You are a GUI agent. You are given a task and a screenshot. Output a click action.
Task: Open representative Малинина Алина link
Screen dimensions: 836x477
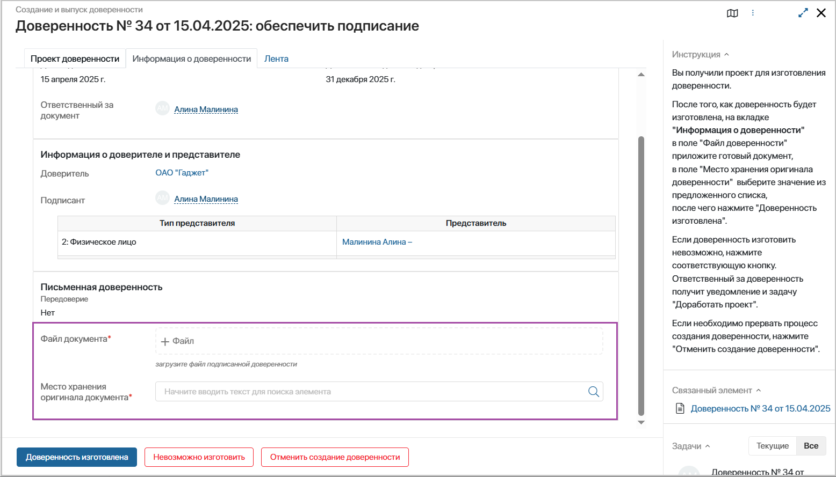(x=377, y=242)
